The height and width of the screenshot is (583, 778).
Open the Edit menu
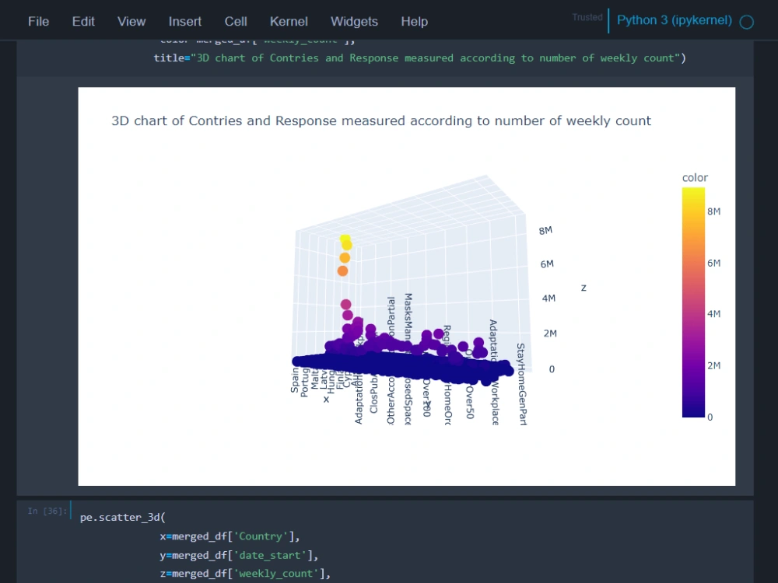click(82, 22)
